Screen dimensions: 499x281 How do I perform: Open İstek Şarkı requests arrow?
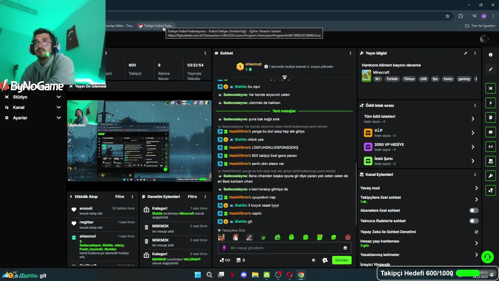click(x=472, y=161)
